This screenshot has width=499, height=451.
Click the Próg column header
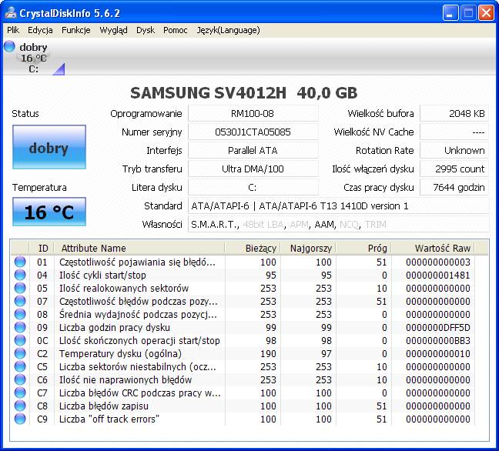(x=363, y=248)
